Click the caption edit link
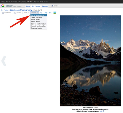Viewport: 123px width, 113px height. [101, 111]
